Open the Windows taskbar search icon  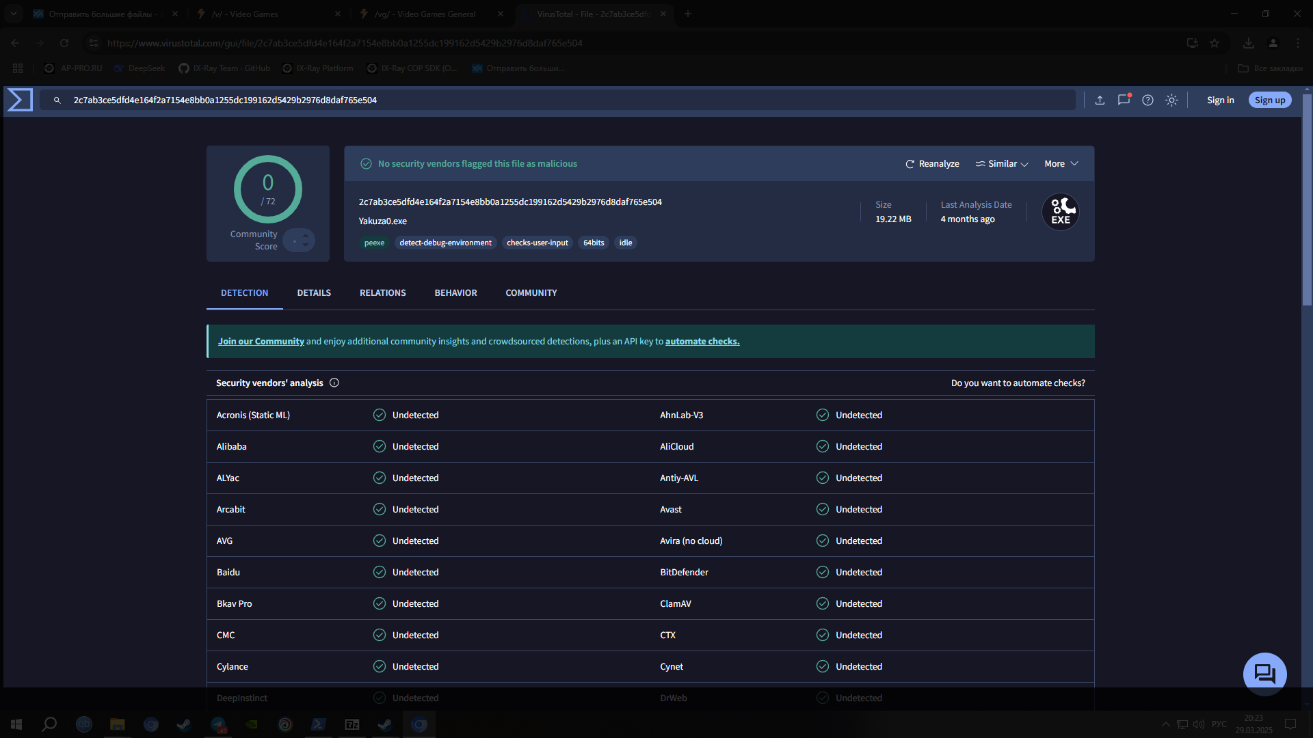(x=49, y=724)
